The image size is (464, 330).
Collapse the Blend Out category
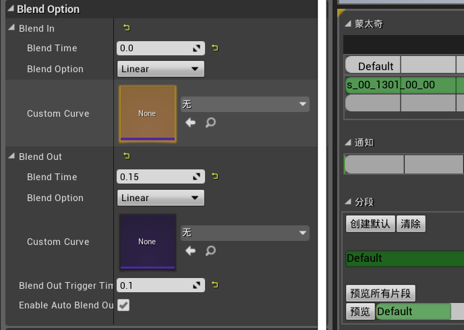coord(11,156)
